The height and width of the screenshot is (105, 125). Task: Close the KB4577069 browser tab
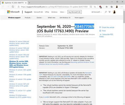click(26, 3)
